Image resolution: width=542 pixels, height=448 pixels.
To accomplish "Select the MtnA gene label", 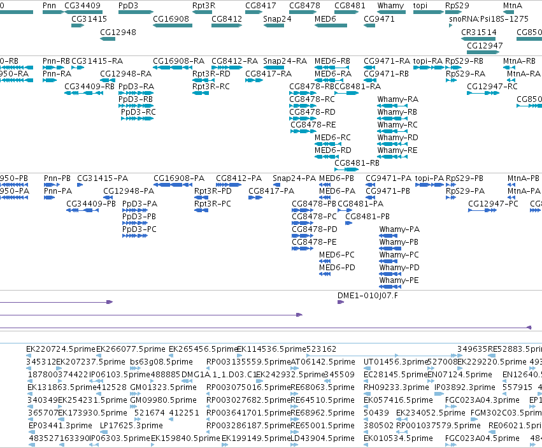I will [513, 6].
